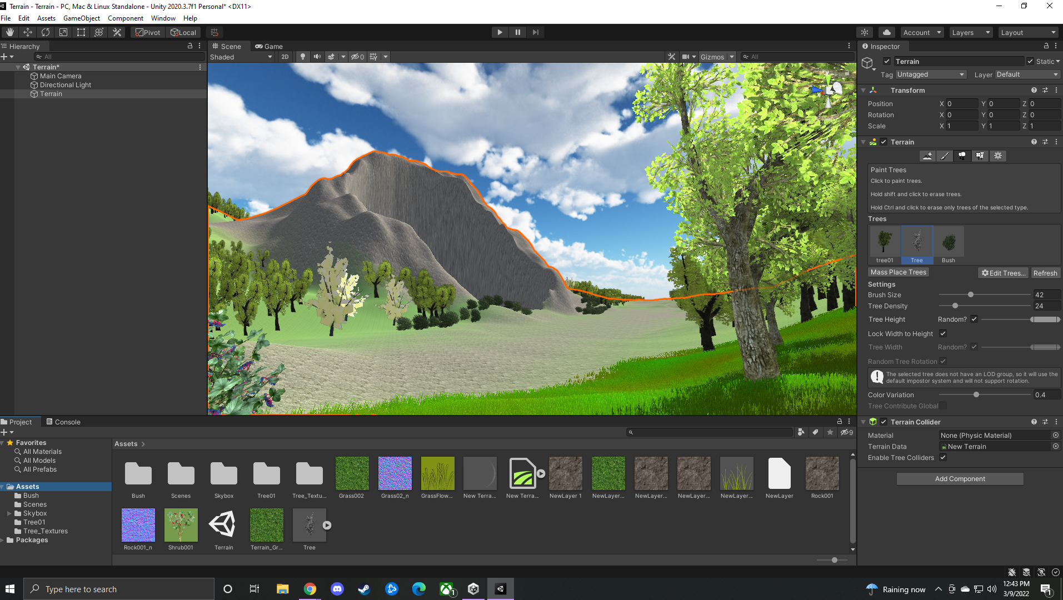Switch to Game tab
Image resolution: width=1063 pixels, height=600 pixels.
pos(269,47)
